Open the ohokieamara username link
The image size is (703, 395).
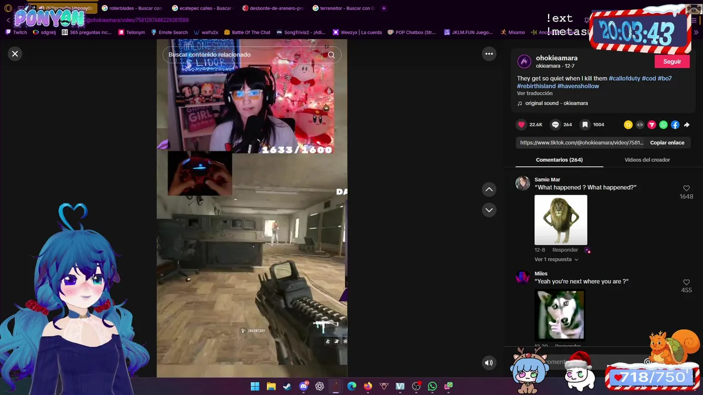pos(556,58)
